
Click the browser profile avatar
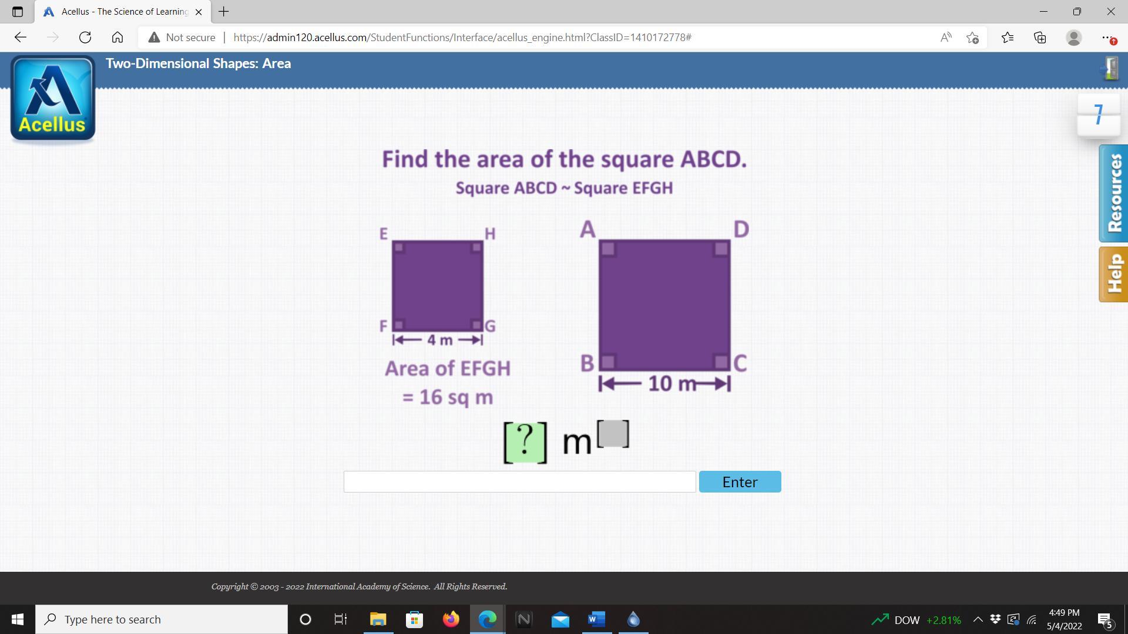(x=1073, y=38)
